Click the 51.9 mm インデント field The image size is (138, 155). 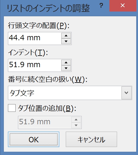35,65
